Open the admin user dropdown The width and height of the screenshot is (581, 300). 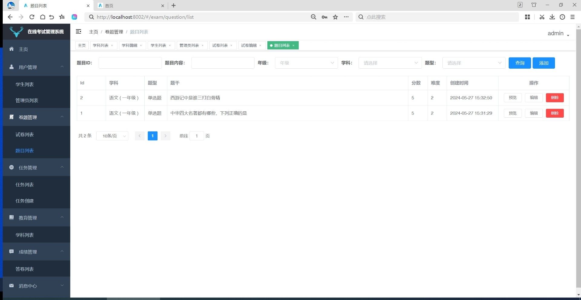click(558, 34)
